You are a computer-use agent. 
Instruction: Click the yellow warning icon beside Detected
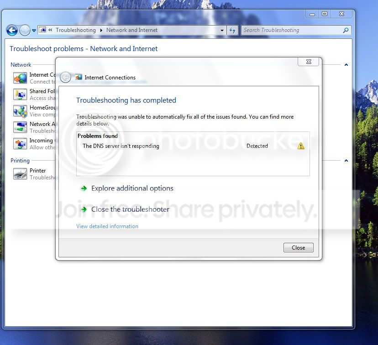point(300,146)
